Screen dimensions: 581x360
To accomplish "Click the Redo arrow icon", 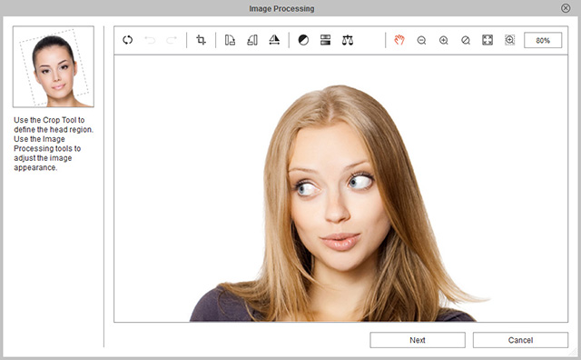I will point(172,40).
